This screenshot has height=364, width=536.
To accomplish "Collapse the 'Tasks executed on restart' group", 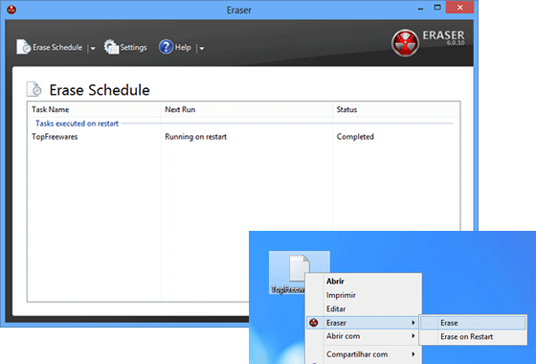I will point(77,124).
